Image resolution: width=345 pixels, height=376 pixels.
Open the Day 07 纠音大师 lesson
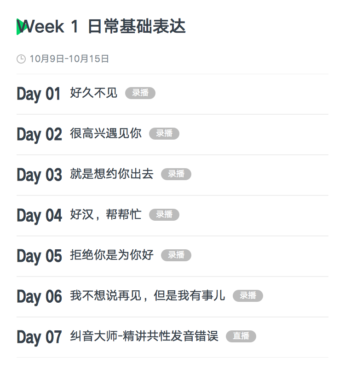[172, 337]
